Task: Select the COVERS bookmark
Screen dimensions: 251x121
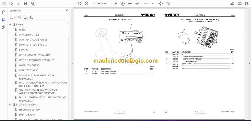Action: click(x=23, y=50)
